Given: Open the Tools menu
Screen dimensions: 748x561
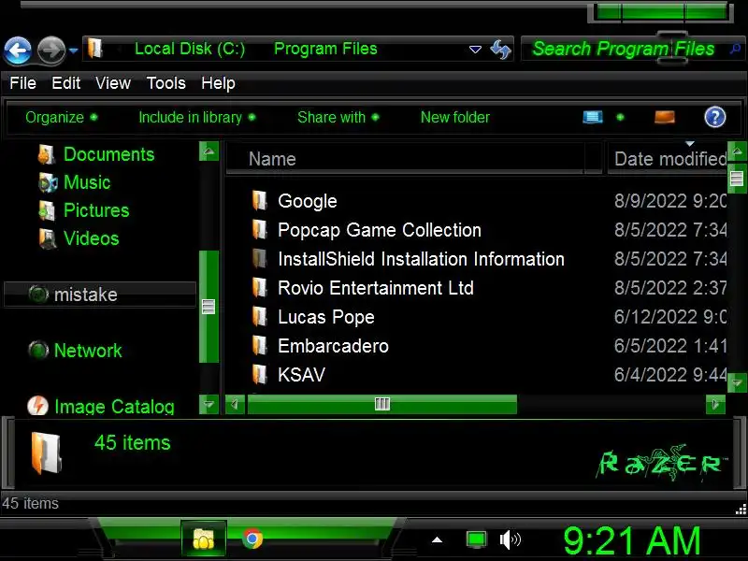Looking at the screenshot, I should pos(166,83).
